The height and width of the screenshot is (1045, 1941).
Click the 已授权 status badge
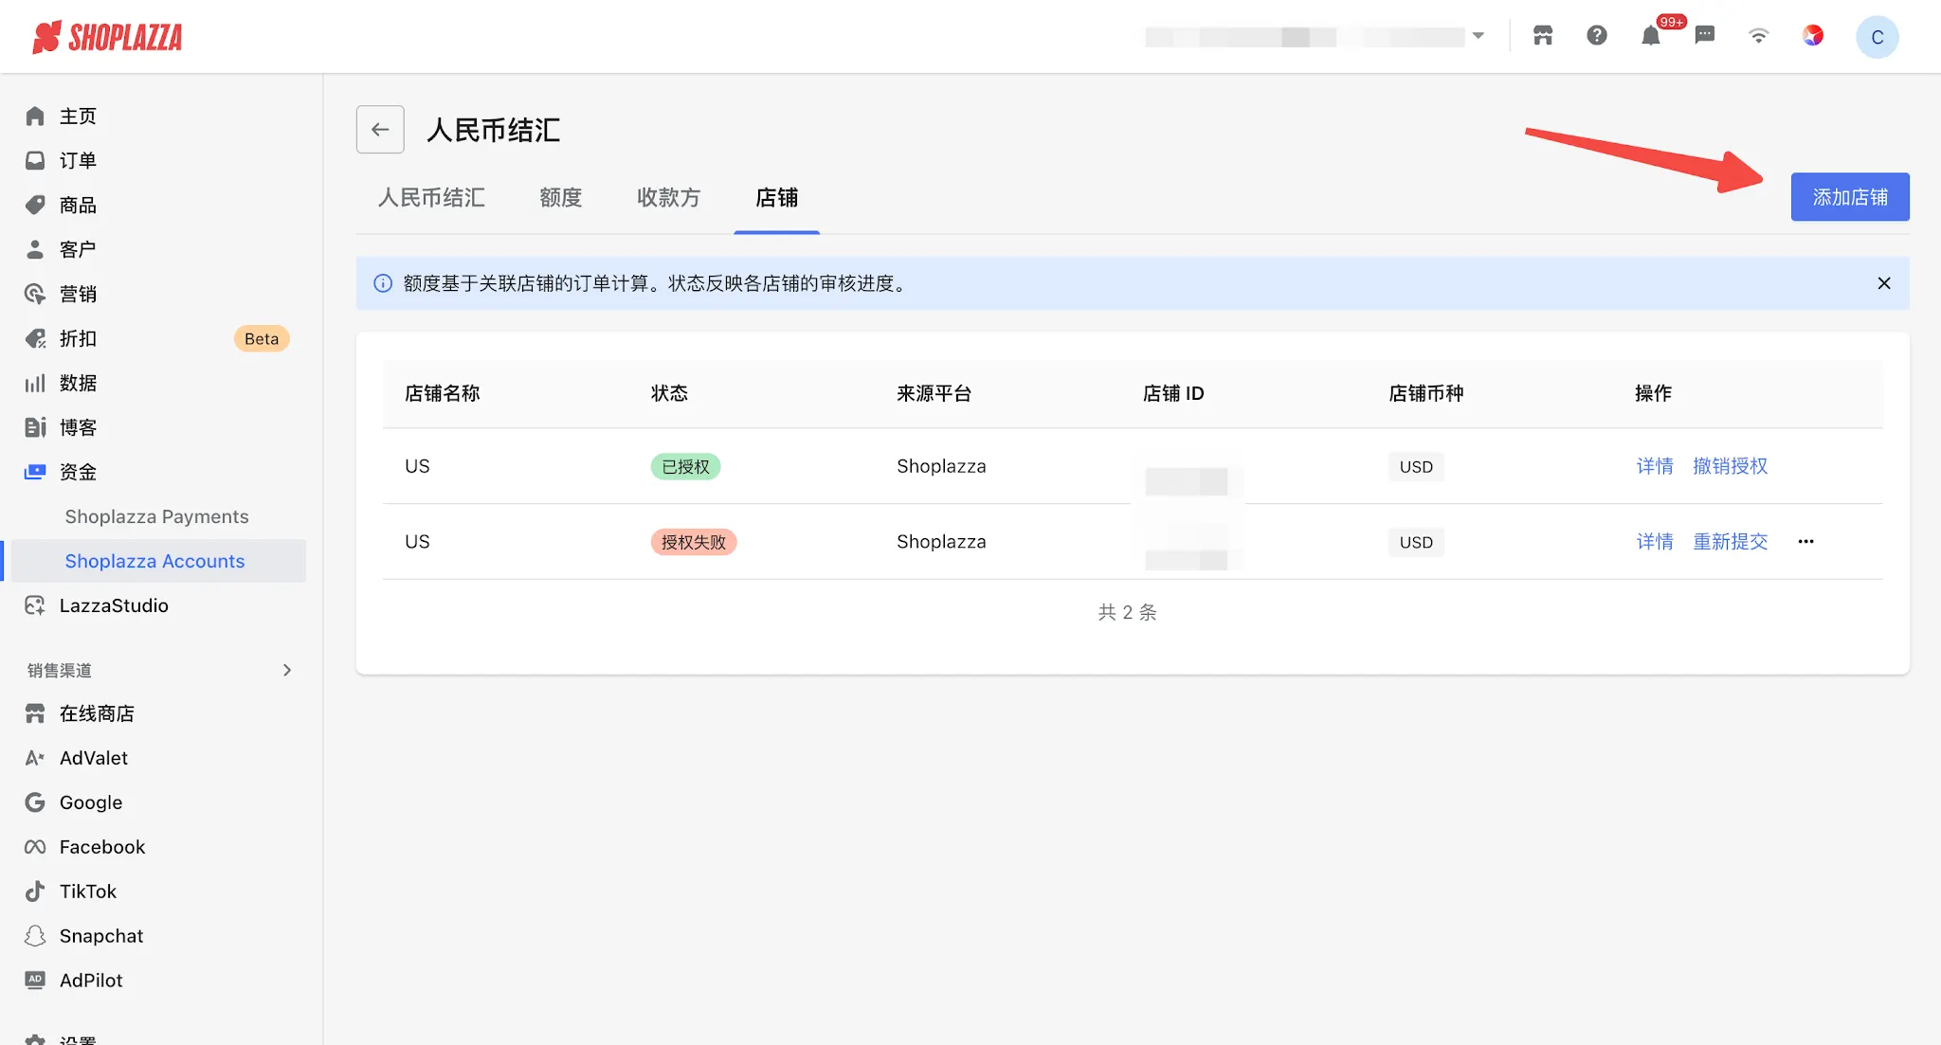[x=685, y=466]
